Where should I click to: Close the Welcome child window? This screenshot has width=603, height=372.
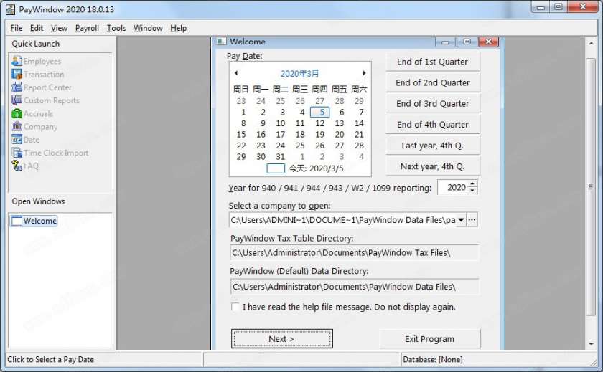click(488, 42)
